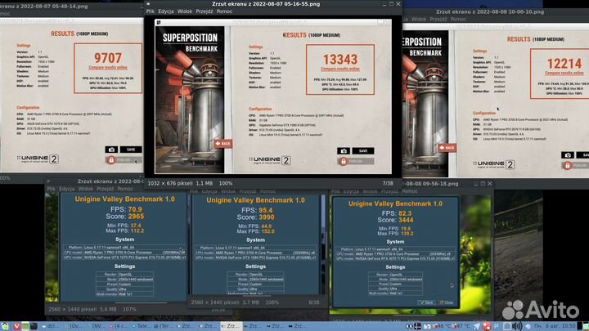Switch to the '[NV...' taskbar entry

click(97, 326)
